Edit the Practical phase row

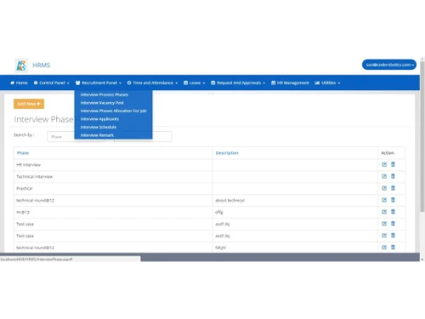tap(384, 188)
